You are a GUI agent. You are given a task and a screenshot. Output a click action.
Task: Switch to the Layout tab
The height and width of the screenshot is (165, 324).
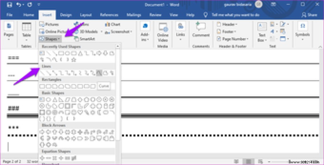click(86, 15)
